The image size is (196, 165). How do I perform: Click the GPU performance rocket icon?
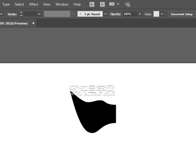click(127, 5)
